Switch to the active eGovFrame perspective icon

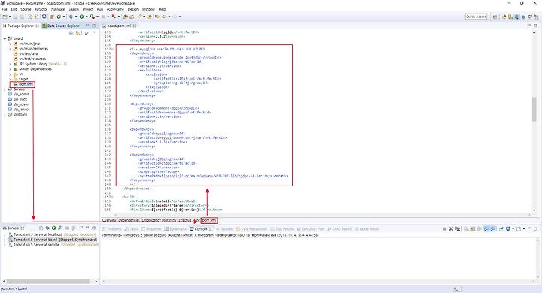pyautogui.click(x=516, y=17)
